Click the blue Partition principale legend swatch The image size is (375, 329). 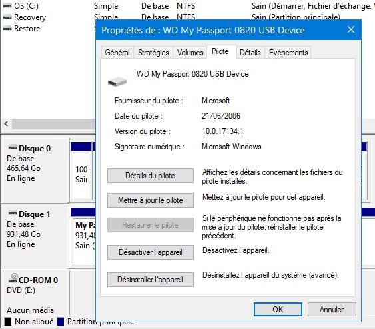tap(61, 322)
